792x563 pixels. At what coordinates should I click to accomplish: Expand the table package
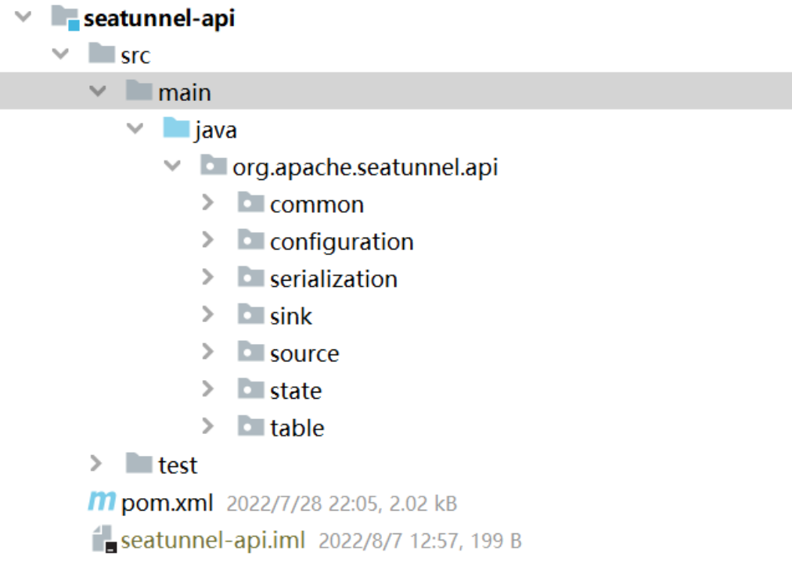pyautogui.click(x=207, y=427)
